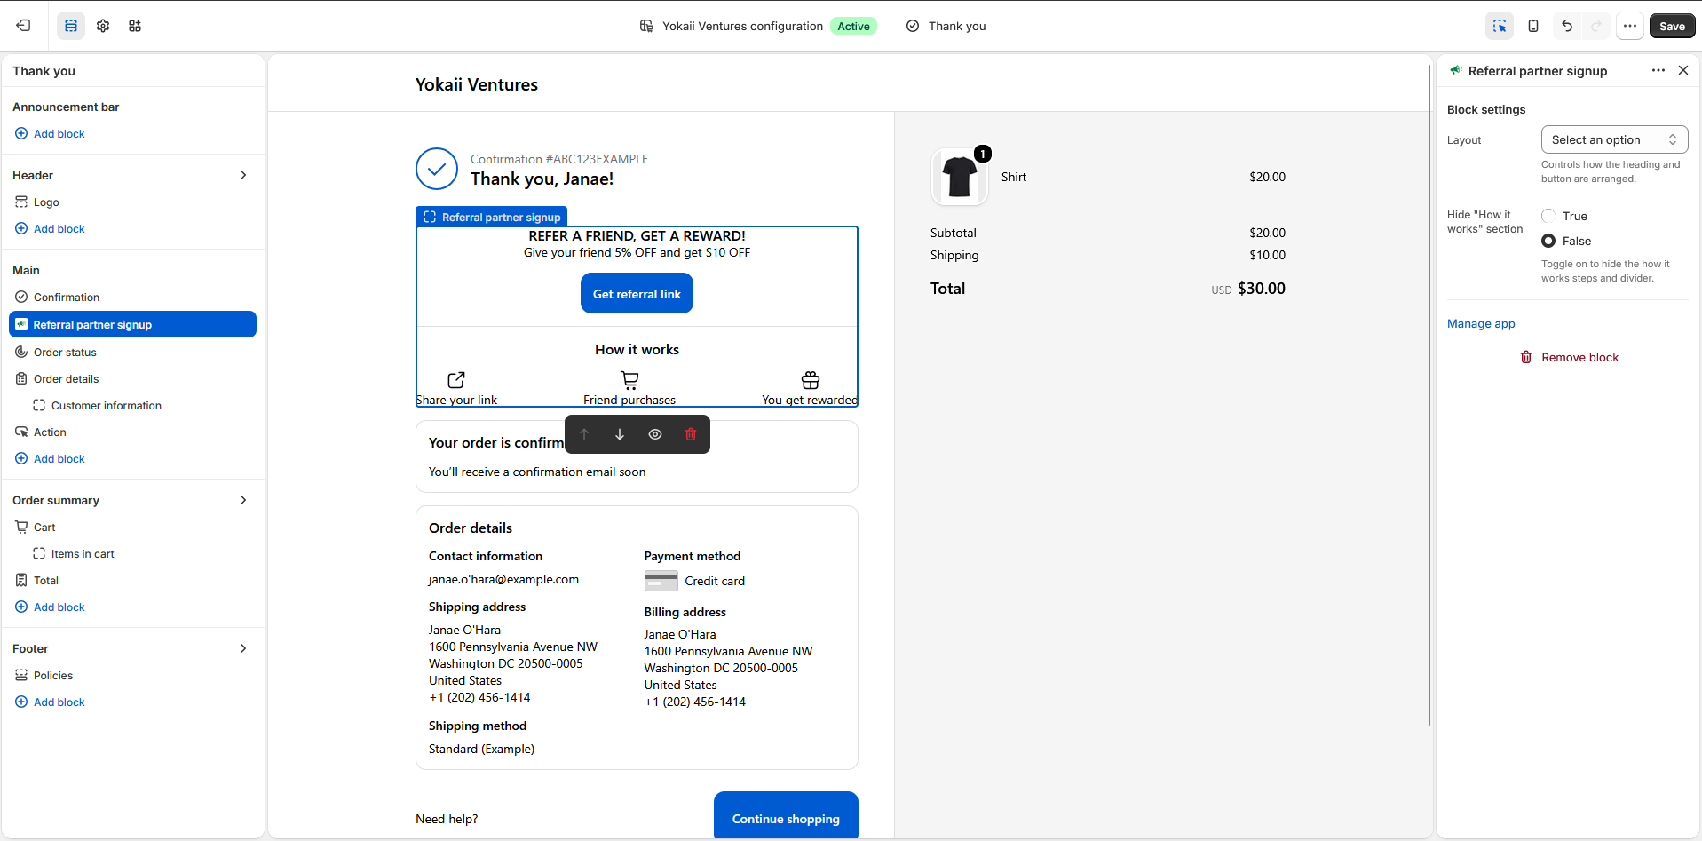Open the Sections panel icon
Image resolution: width=1702 pixels, height=841 pixels.
[x=71, y=26]
